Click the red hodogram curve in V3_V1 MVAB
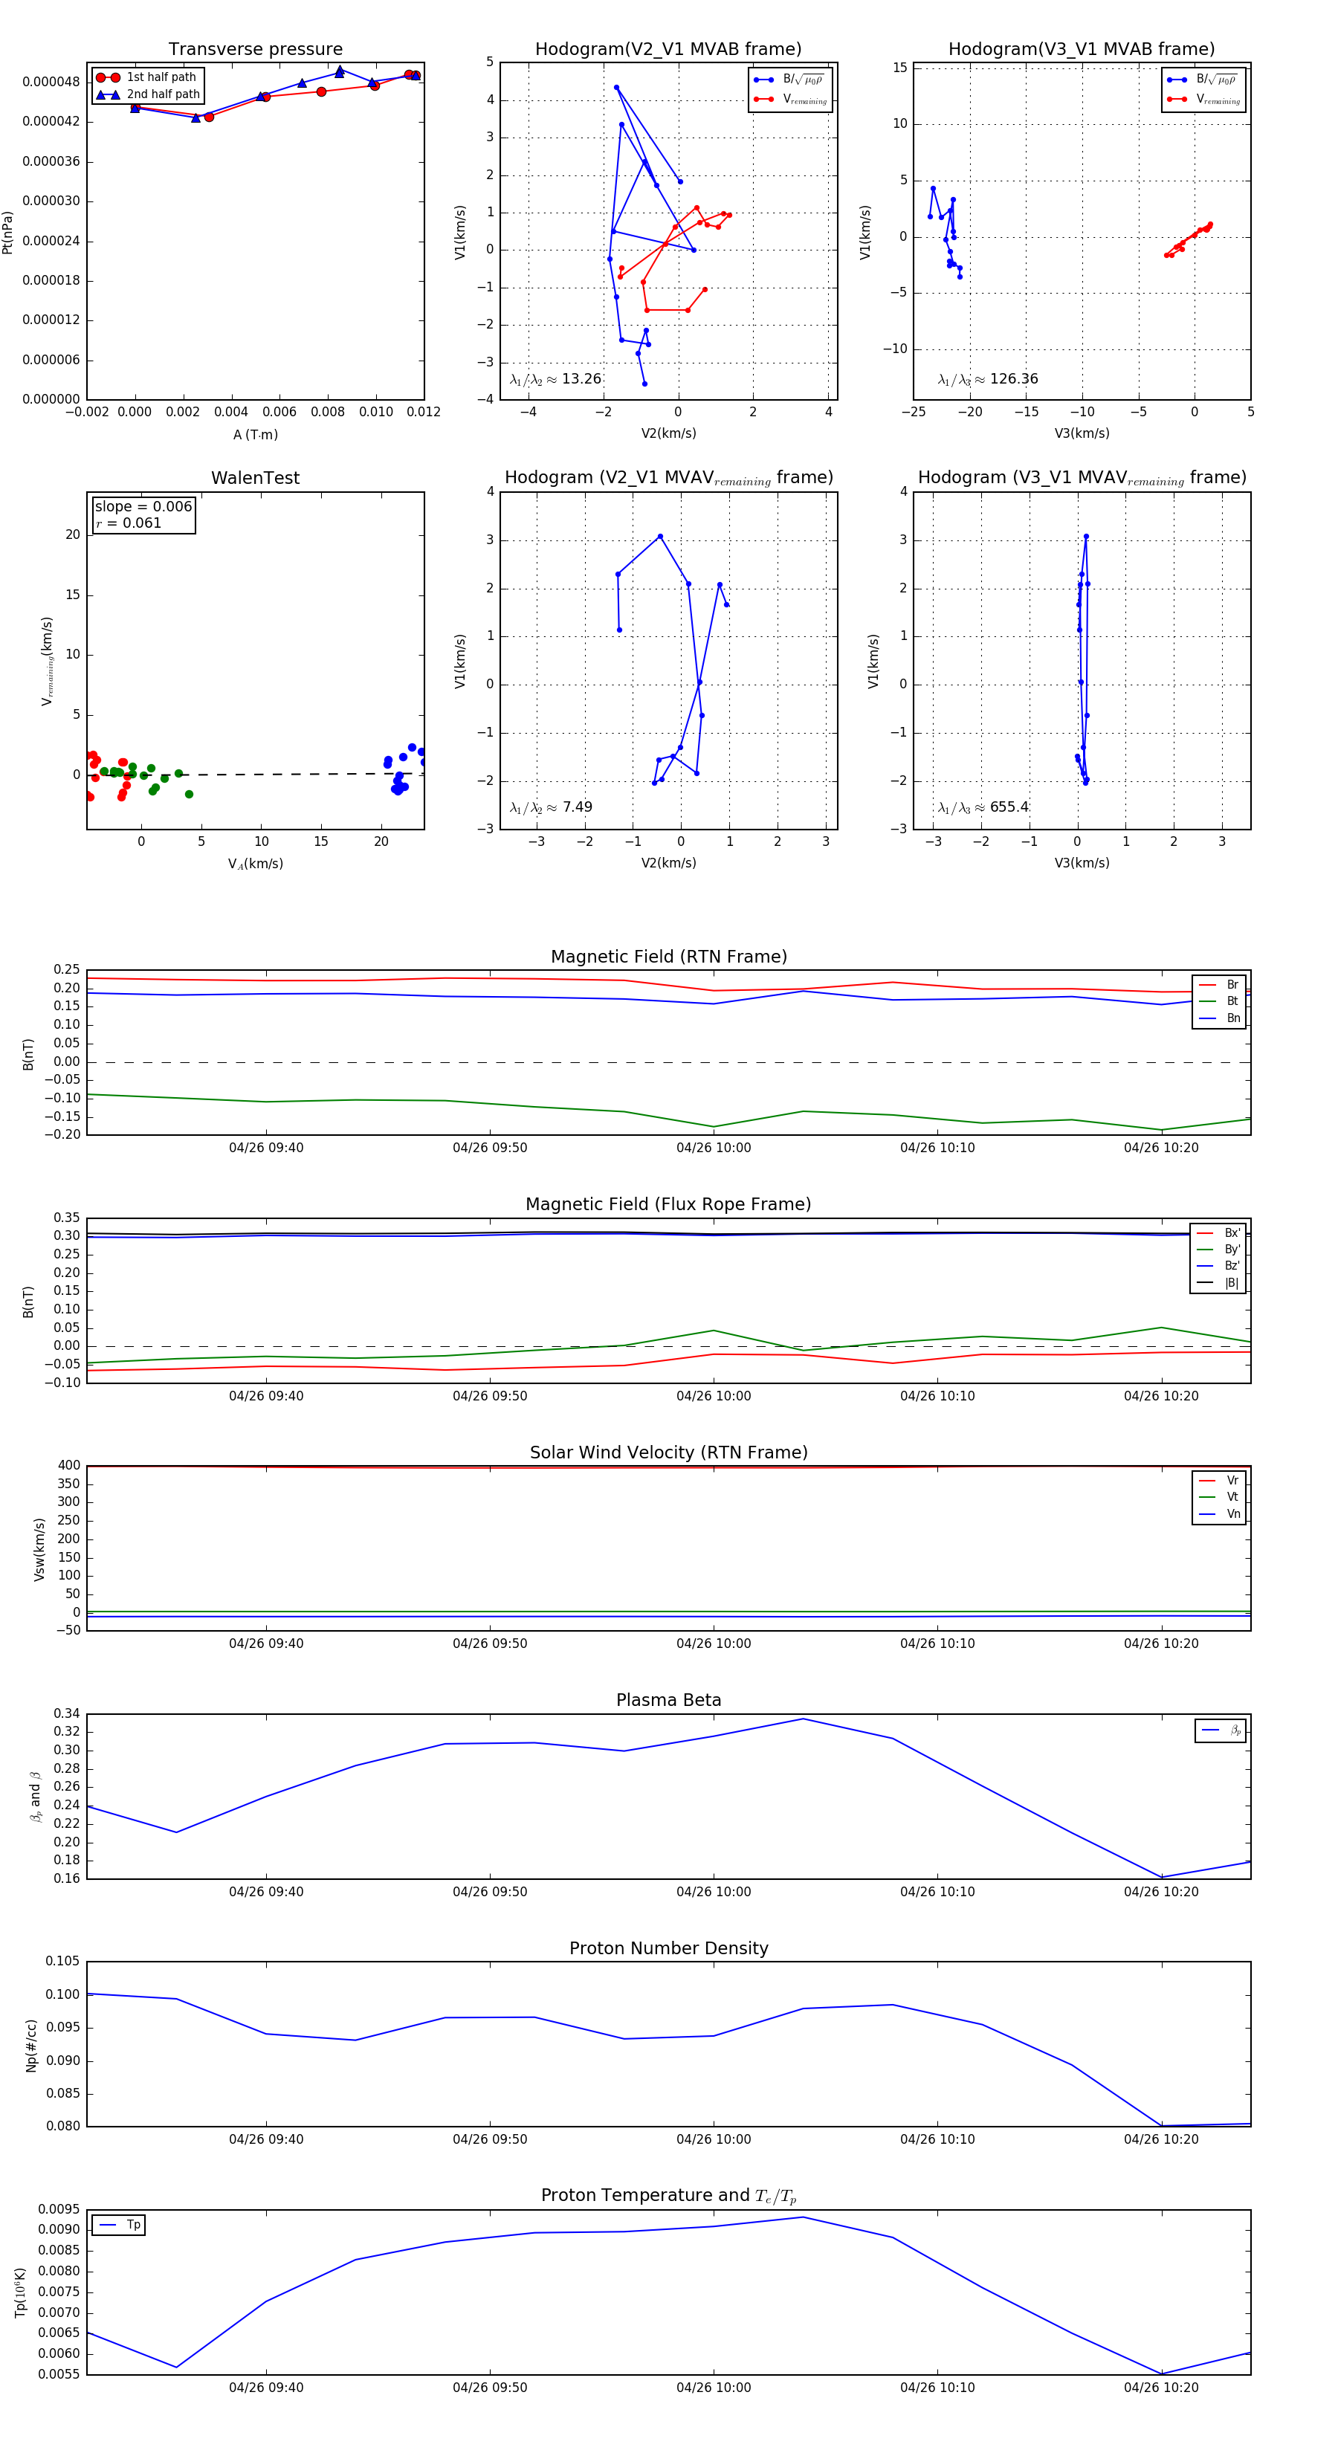Image resolution: width=1338 pixels, height=2453 pixels. point(1189,240)
